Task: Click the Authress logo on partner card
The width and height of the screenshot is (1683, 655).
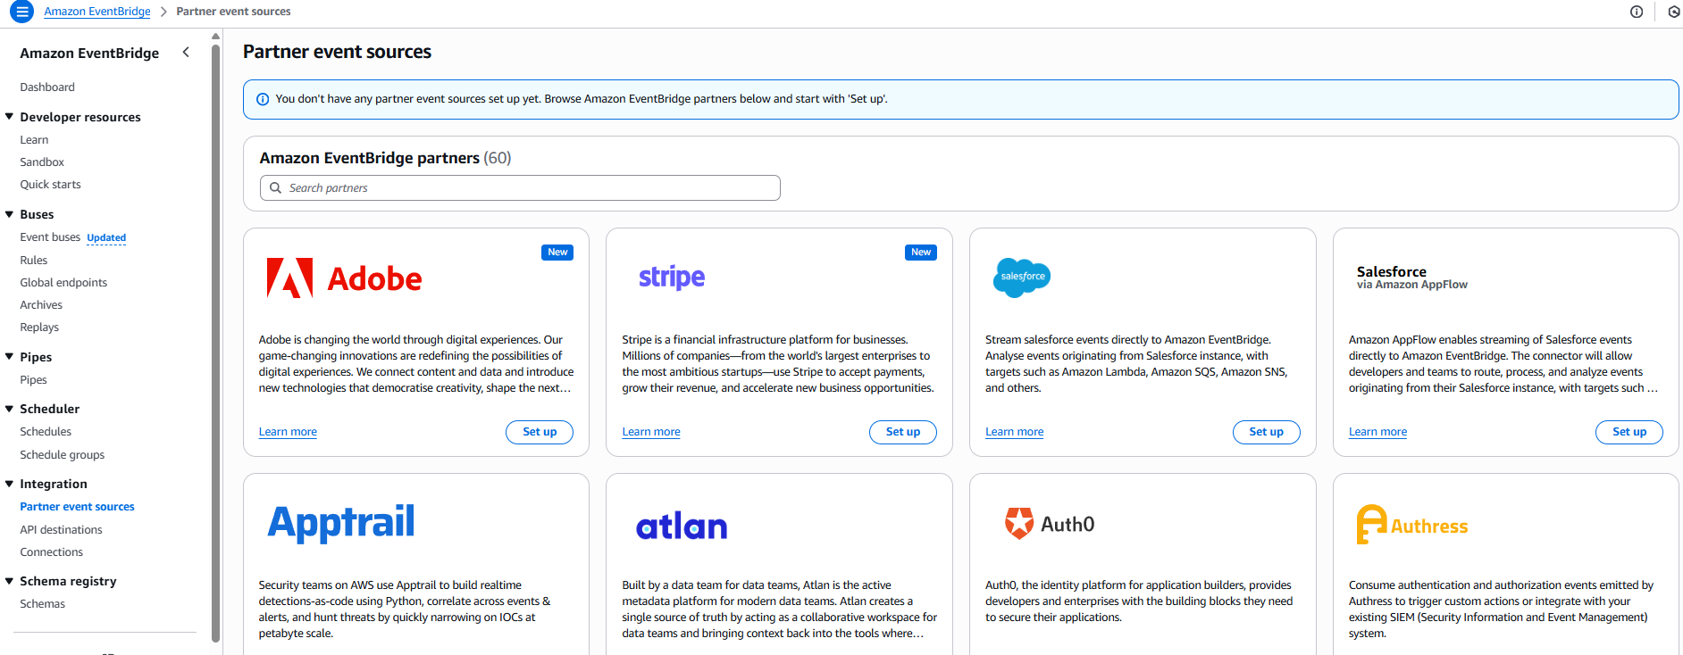Action: click(1411, 525)
